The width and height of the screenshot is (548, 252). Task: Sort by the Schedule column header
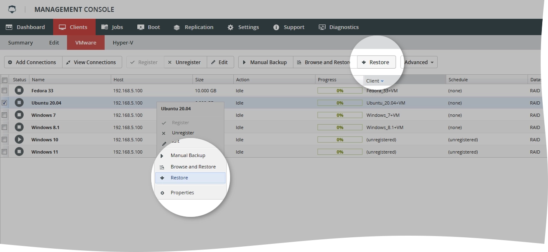coord(487,80)
